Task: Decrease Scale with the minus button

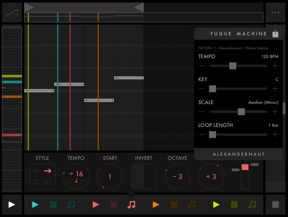Action: 202,111
